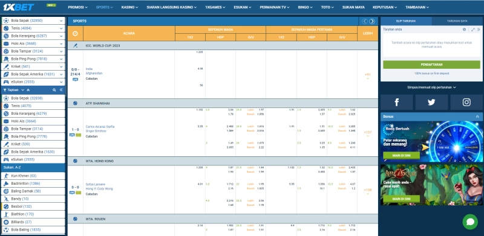The width and height of the screenshot is (484, 236).
Task: Go to next sports slide arrow
Action: pos(372,21)
